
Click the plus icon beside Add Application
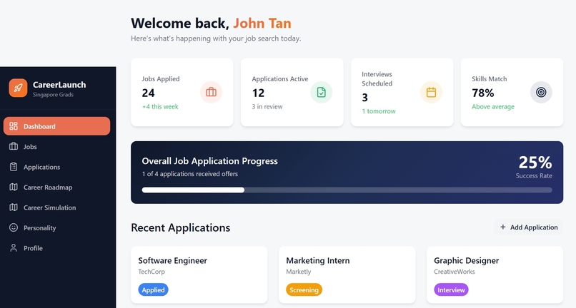[x=503, y=227]
